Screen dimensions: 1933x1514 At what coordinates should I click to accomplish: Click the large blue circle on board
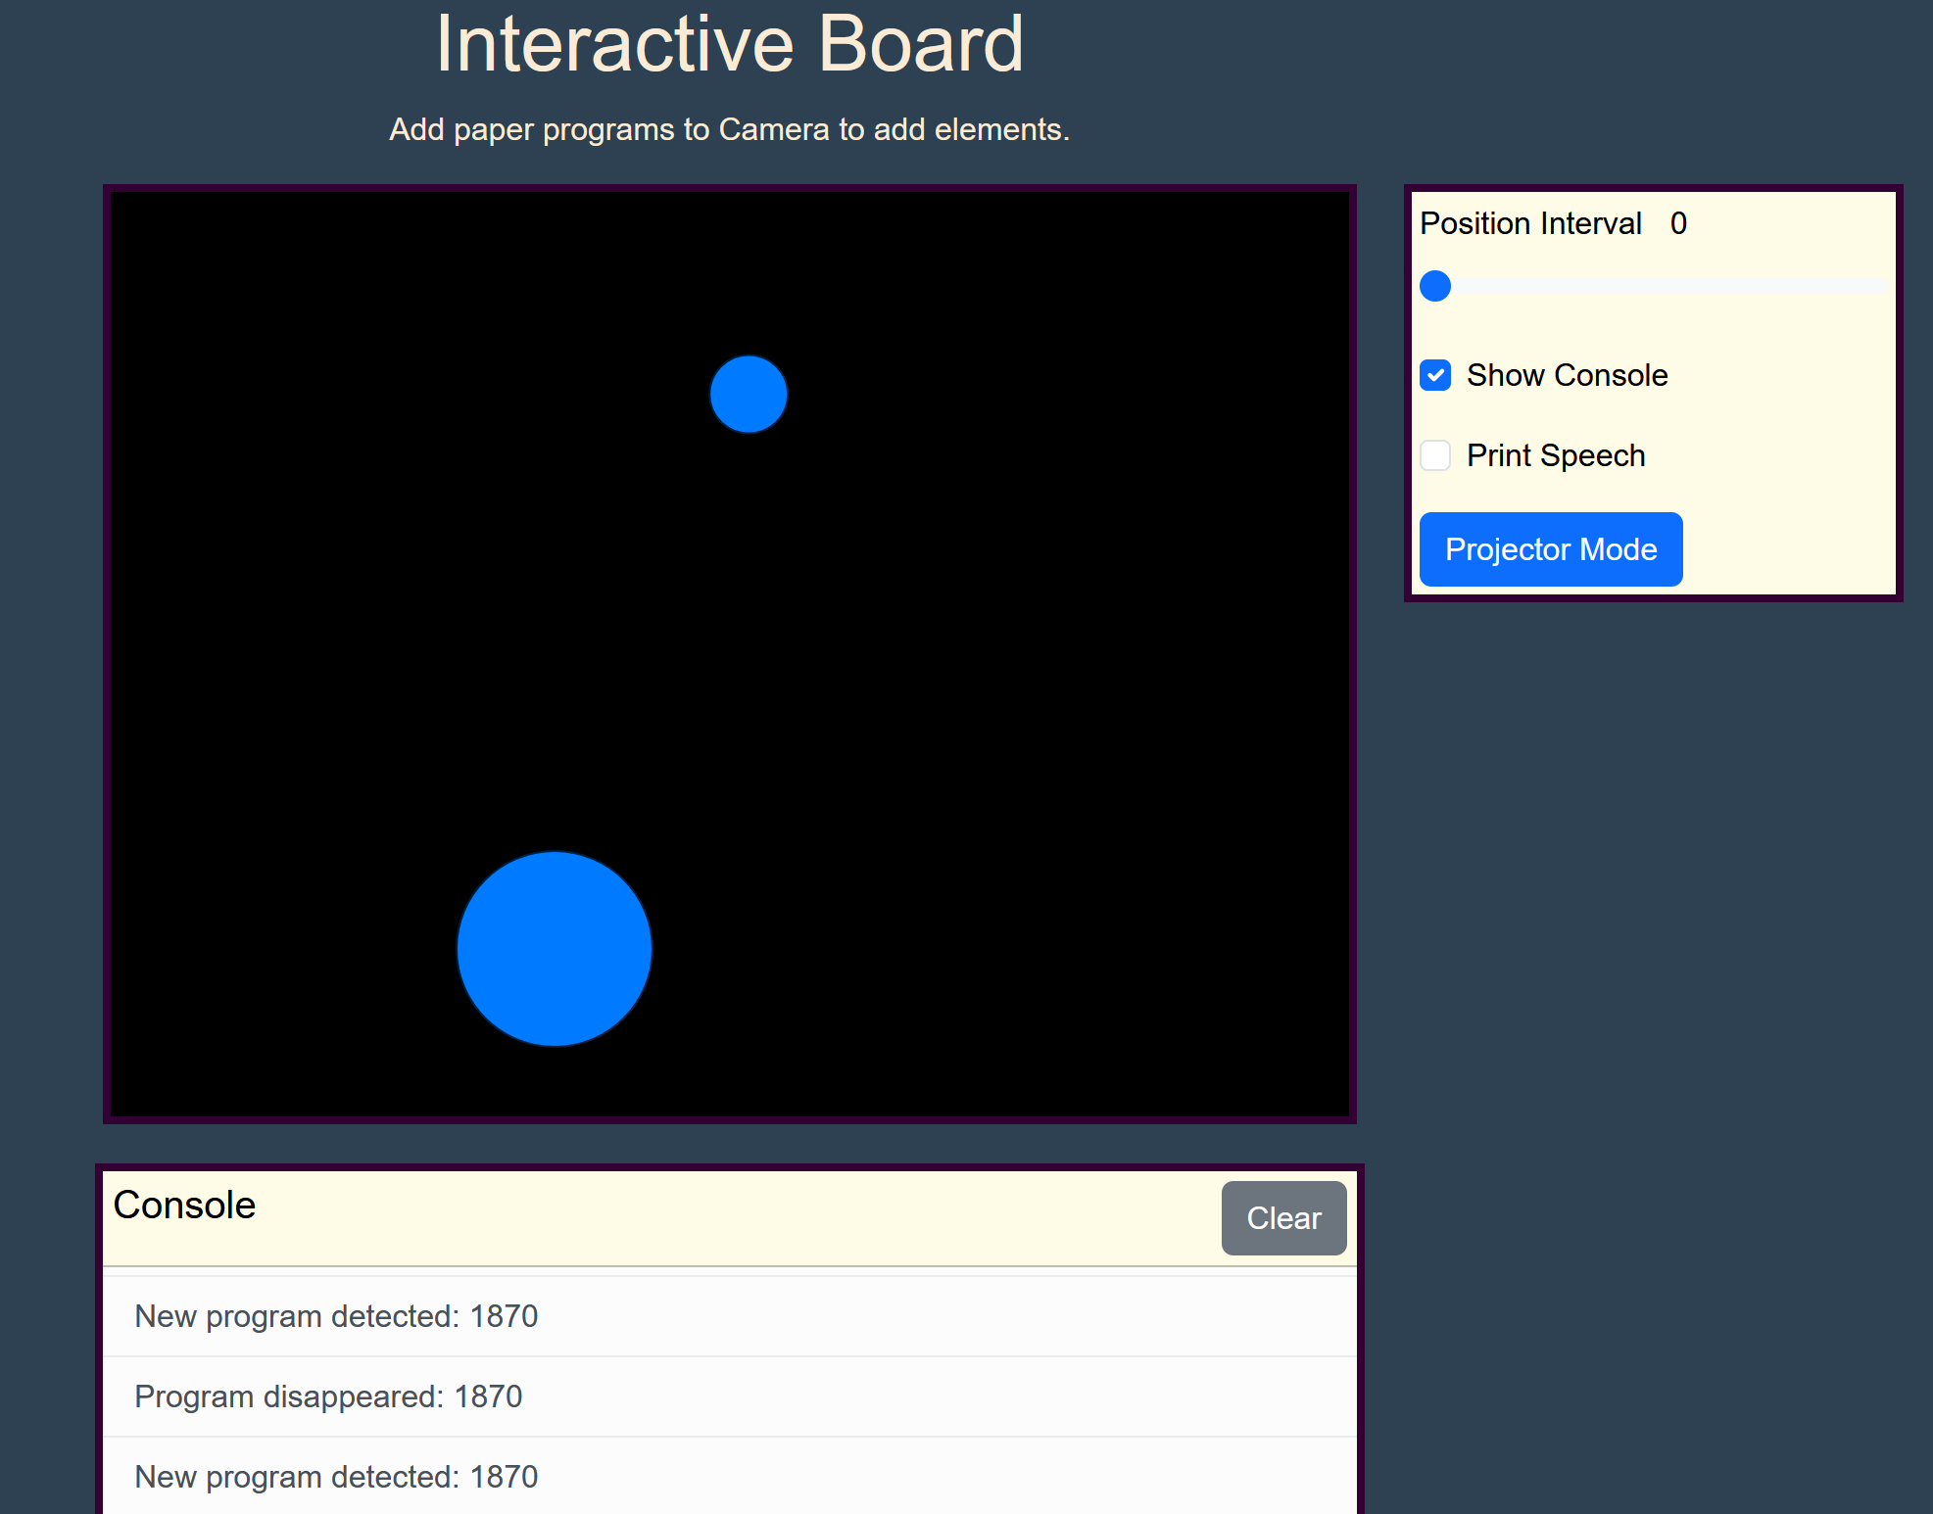[x=555, y=949]
